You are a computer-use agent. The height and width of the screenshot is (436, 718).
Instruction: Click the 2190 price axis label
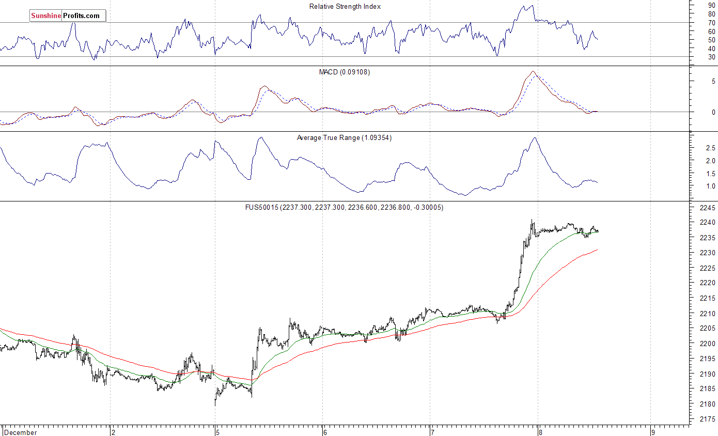pyautogui.click(x=708, y=374)
